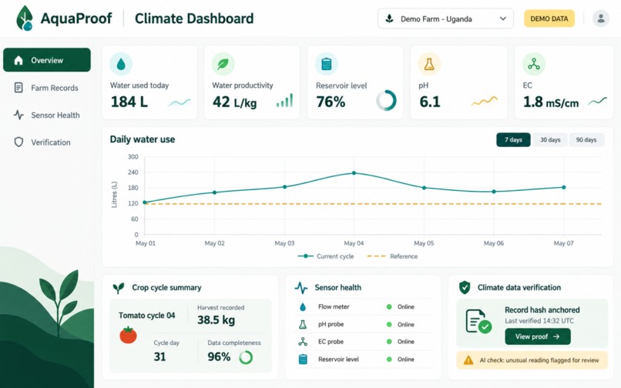621x388 pixels.
Task: Click the AquaProof leaf-drop logo
Action: point(25,18)
